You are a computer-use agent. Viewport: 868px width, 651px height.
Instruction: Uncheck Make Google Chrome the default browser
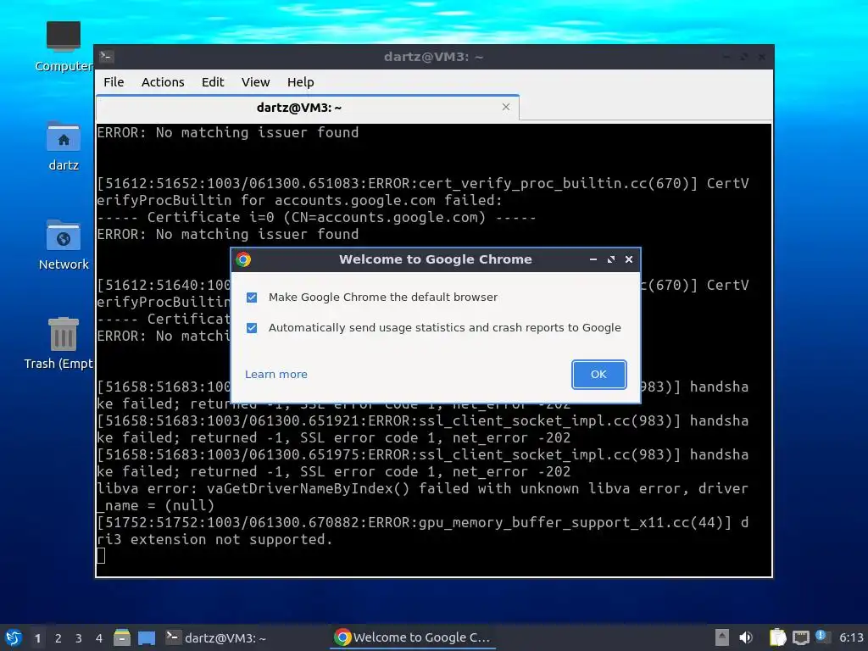point(252,298)
